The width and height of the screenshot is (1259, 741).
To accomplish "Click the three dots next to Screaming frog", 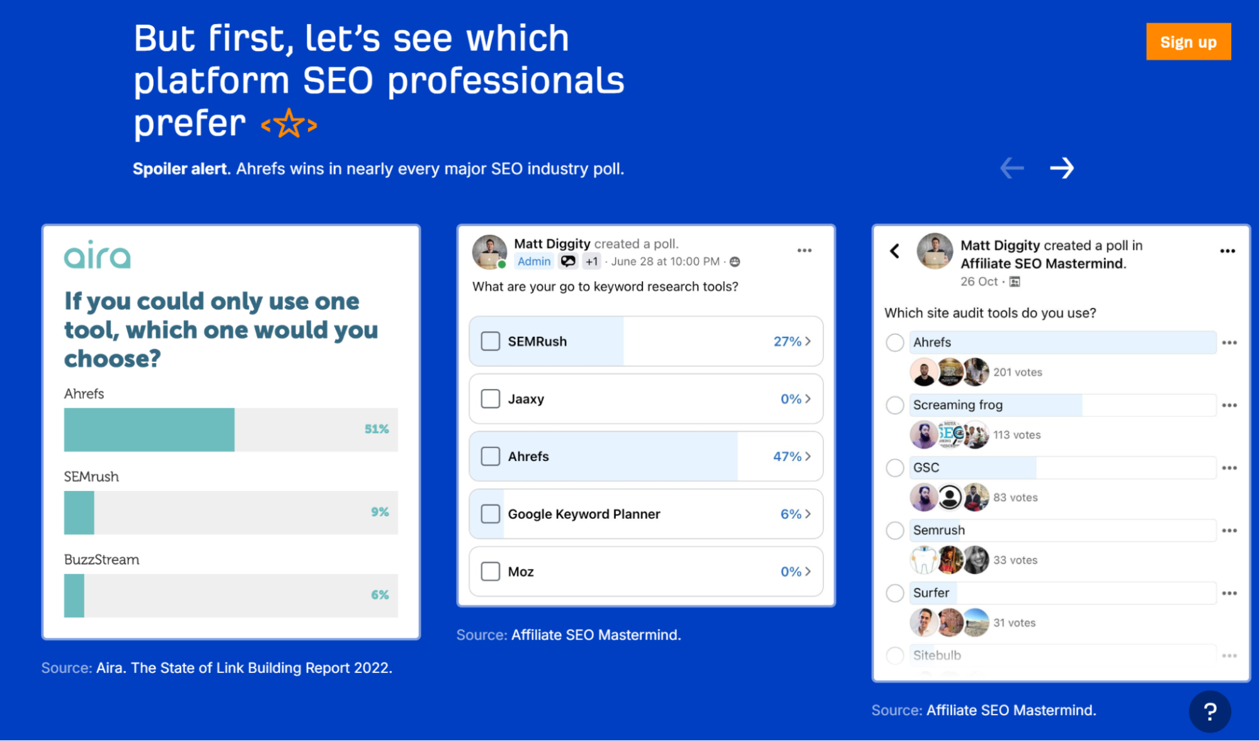I will (1229, 405).
